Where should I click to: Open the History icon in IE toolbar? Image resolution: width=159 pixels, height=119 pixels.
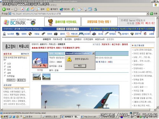(73, 10)
